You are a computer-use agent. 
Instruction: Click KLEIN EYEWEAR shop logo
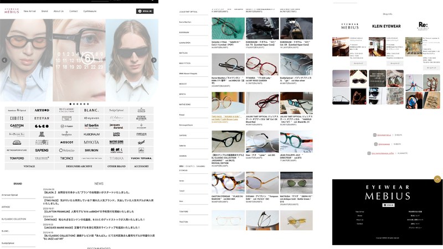(386, 26)
